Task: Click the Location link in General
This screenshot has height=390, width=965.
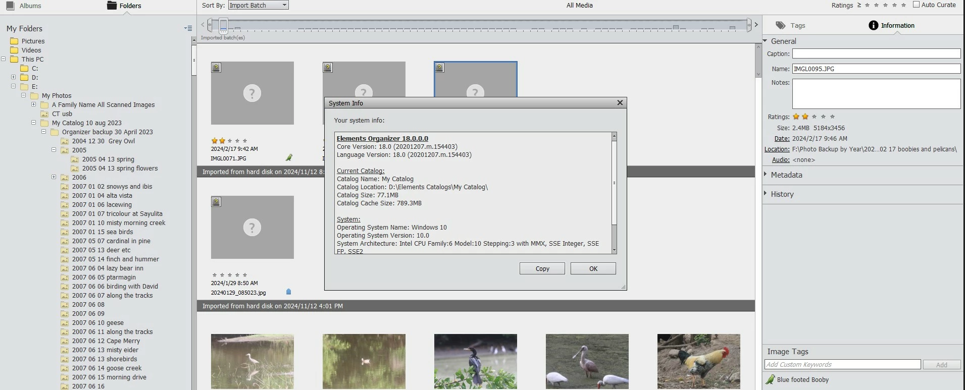Action: [777, 149]
